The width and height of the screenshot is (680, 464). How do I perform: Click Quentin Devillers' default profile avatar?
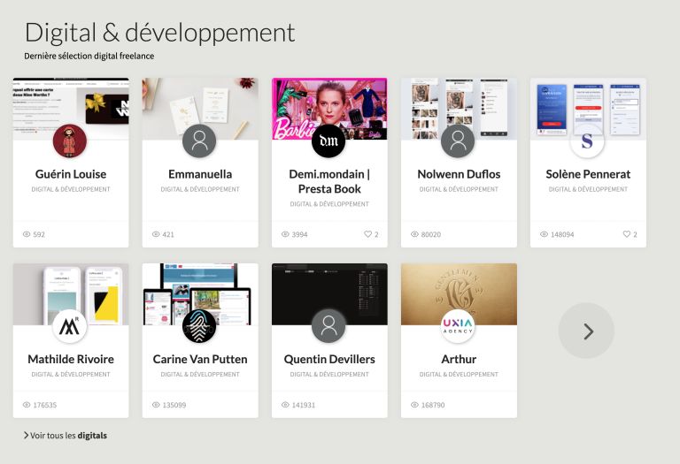point(328,326)
